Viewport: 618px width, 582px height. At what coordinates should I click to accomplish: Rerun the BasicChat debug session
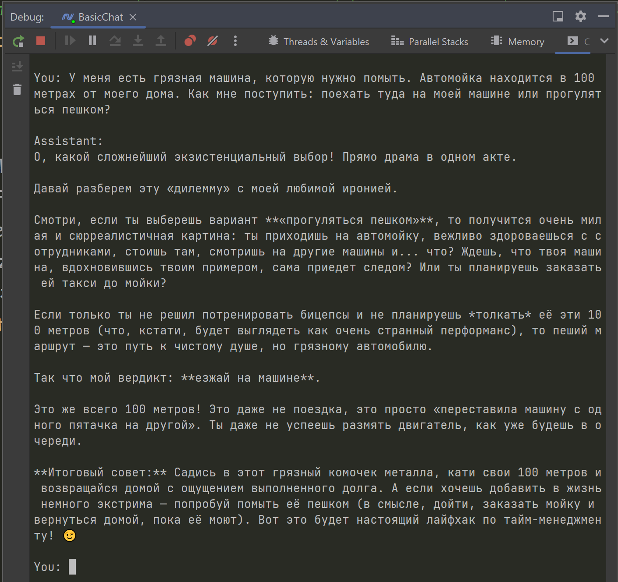(18, 41)
